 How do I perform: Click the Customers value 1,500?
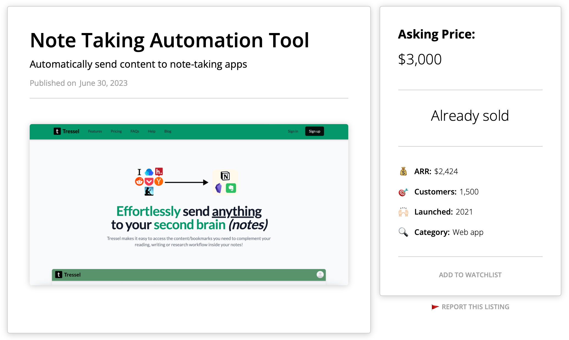(x=469, y=192)
